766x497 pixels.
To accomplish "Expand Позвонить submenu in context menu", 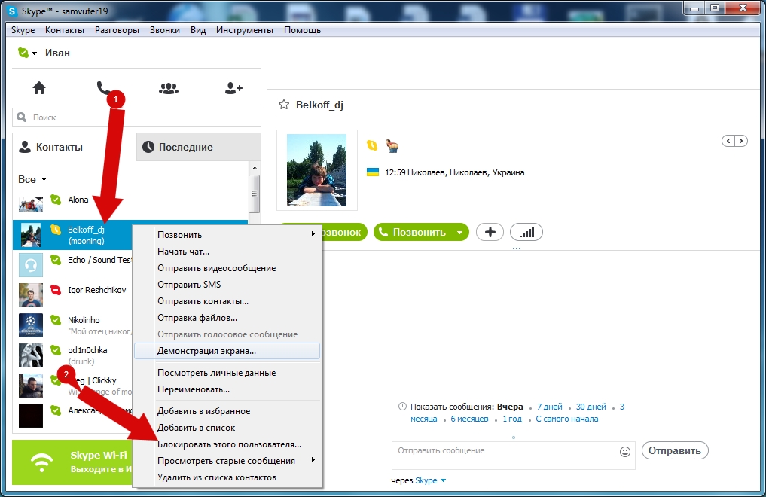I will tap(313, 234).
